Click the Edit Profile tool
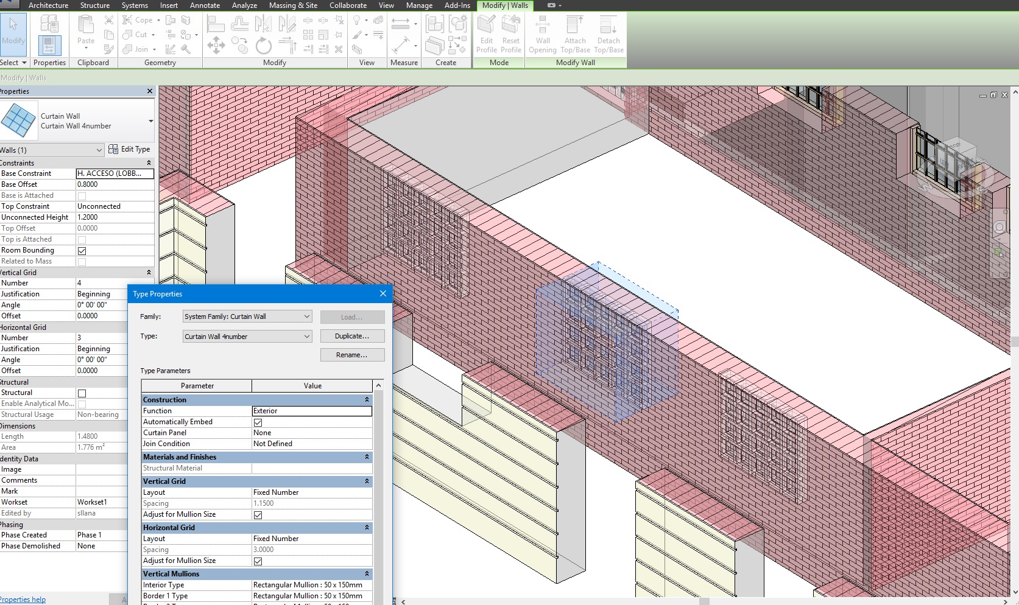Screen dimensions: 1019x605 pyautogui.click(x=486, y=35)
